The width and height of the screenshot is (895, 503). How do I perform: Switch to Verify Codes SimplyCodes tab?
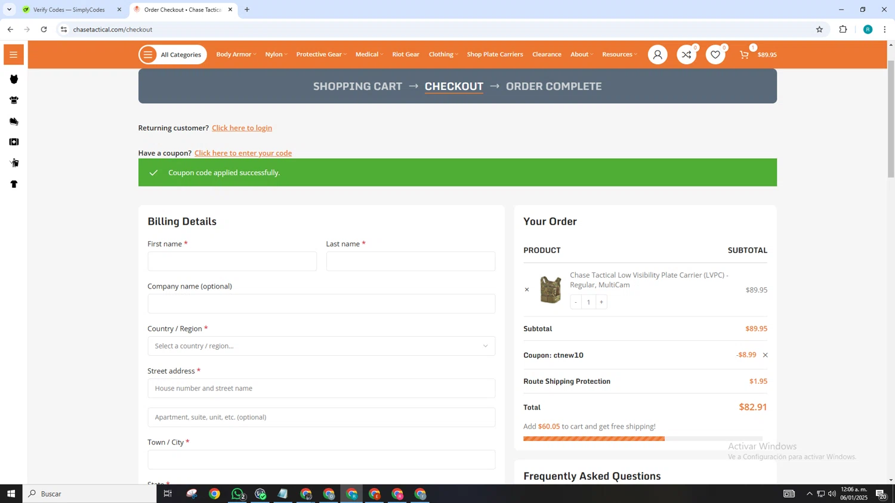pos(69,10)
